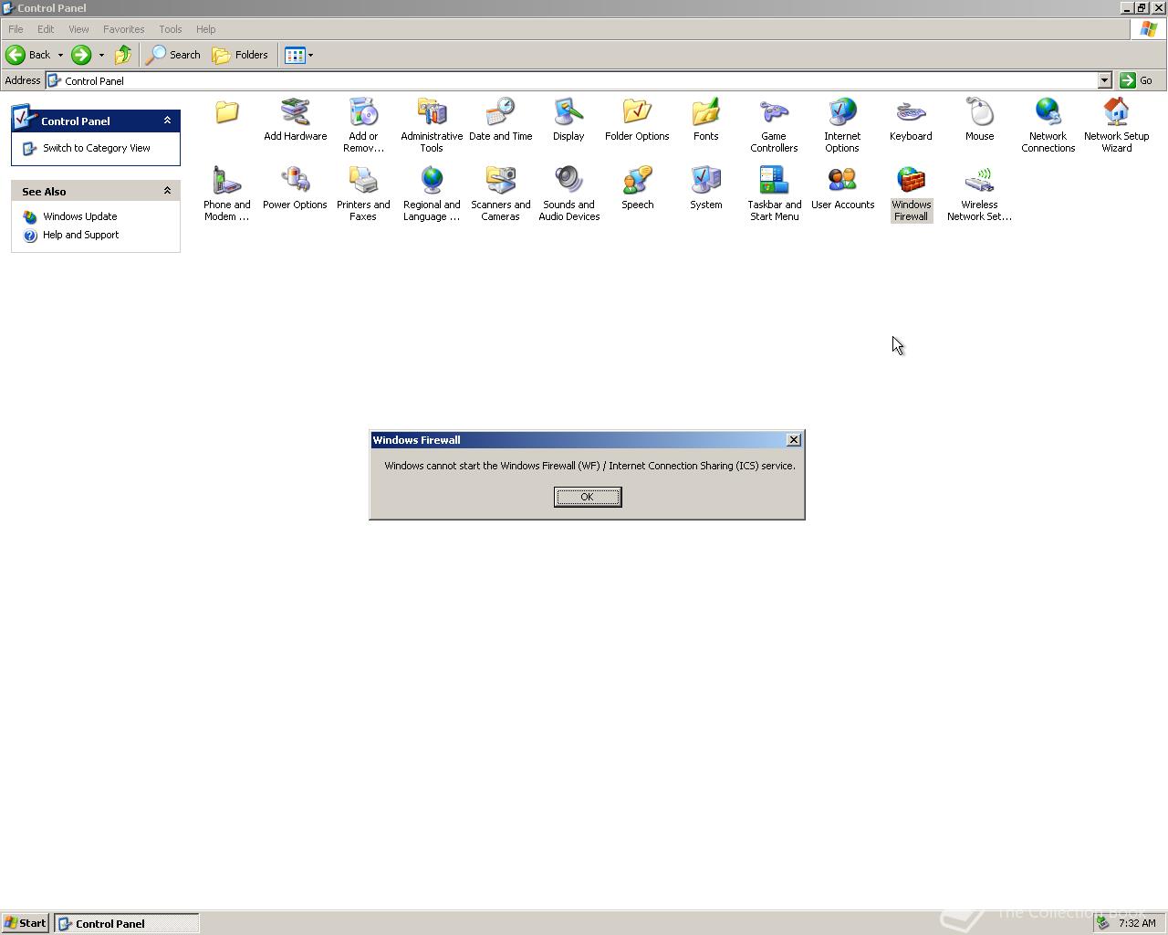
Task: Select the Windows Firewall icon
Action: pos(911,194)
